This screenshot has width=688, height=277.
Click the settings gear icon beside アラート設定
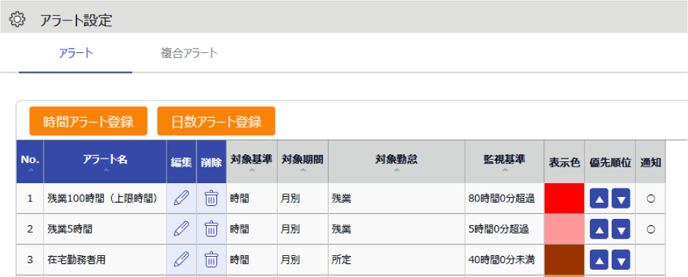18,20
